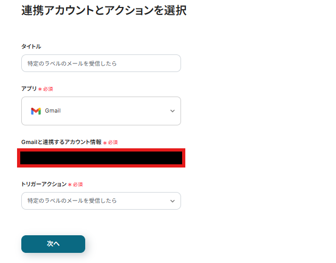Click the タイトル field label
The image size is (336, 263).
[x=31, y=47]
